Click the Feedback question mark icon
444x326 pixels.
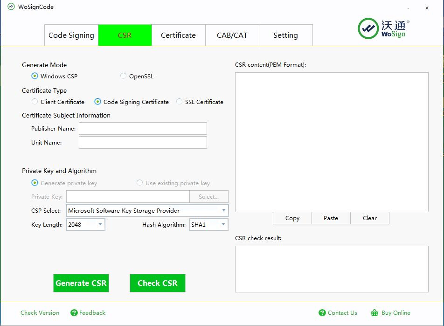click(74, 313)
